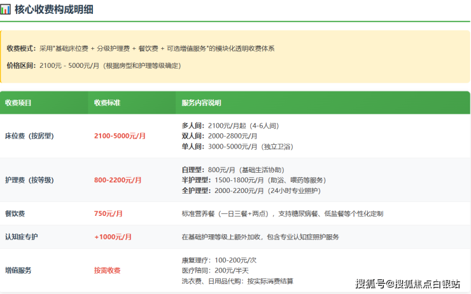This screenshot has width=471, height=294.
Task: Click the 服务内容说明 column header
Action: 202,103
